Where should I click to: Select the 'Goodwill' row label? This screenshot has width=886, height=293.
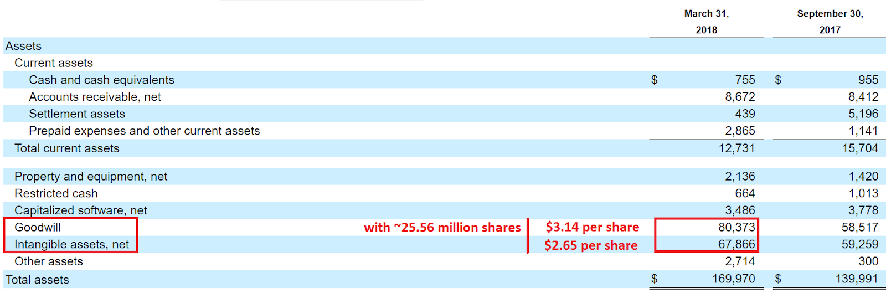point(38,228)
